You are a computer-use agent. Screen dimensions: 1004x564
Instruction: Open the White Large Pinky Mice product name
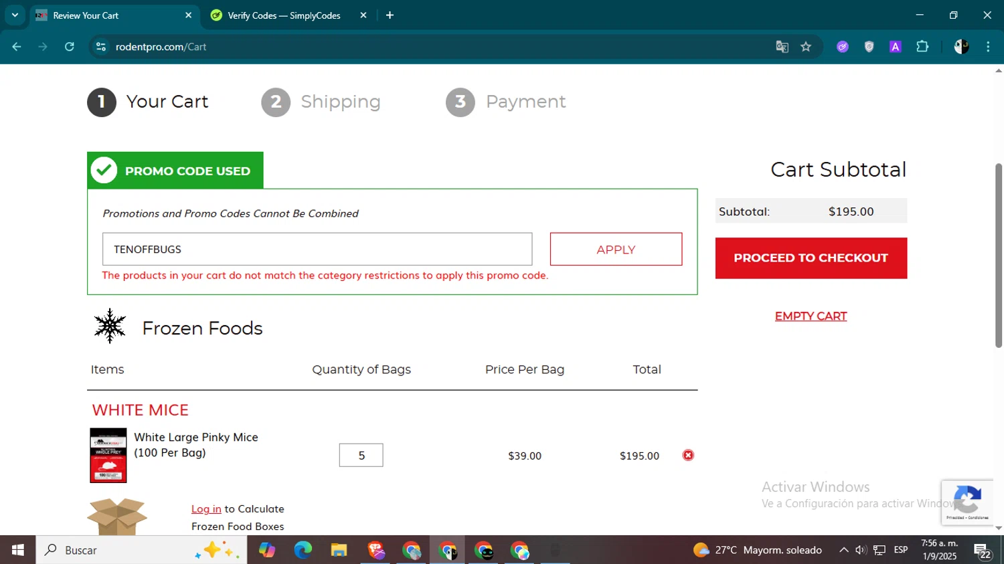point(196,445)
